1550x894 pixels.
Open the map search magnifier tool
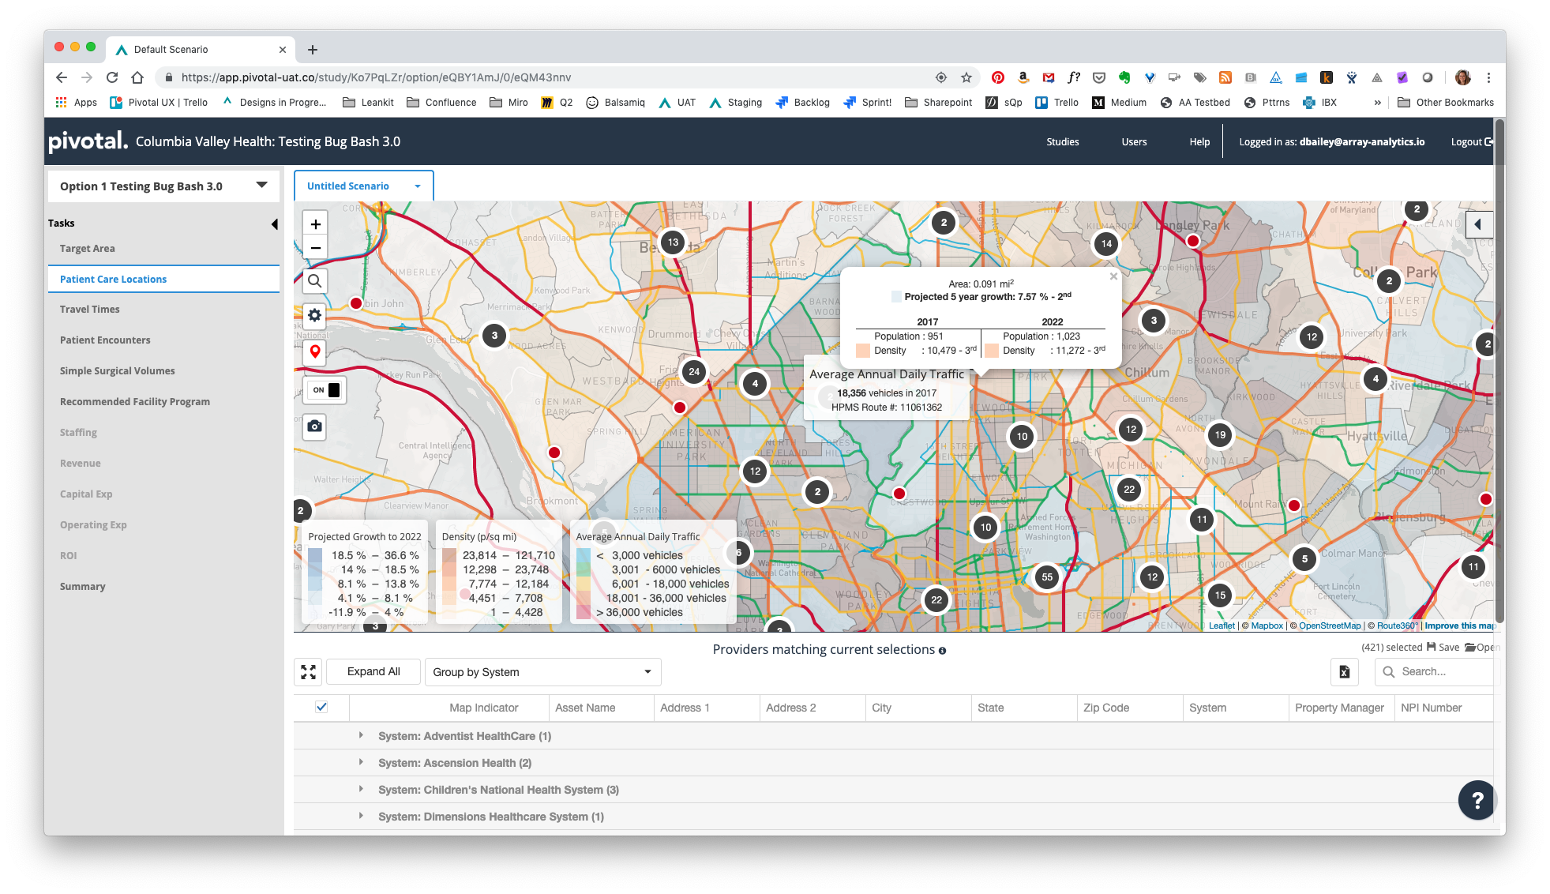pos(315,281)
